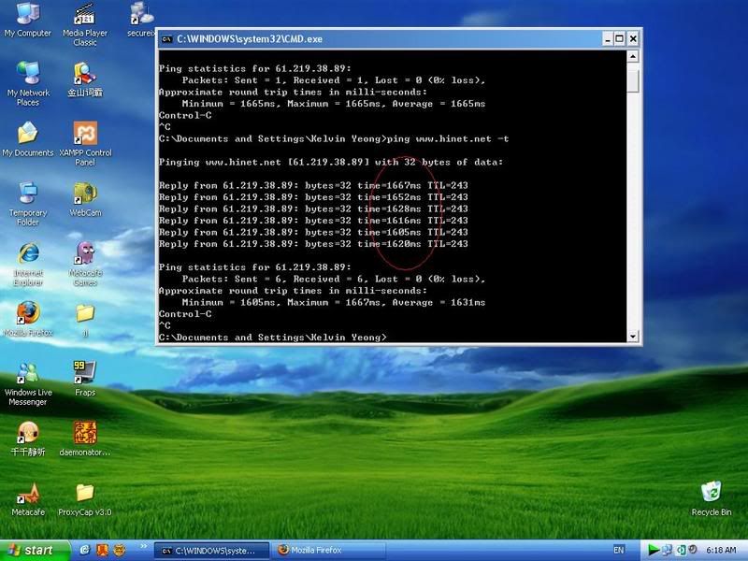Expand hidden quick launch items chevron

[143, 545]
